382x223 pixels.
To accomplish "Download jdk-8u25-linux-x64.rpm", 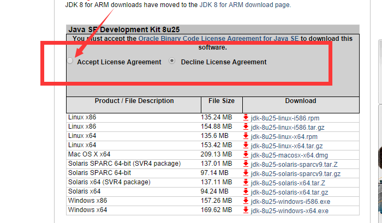I will (x=284, y=137).
